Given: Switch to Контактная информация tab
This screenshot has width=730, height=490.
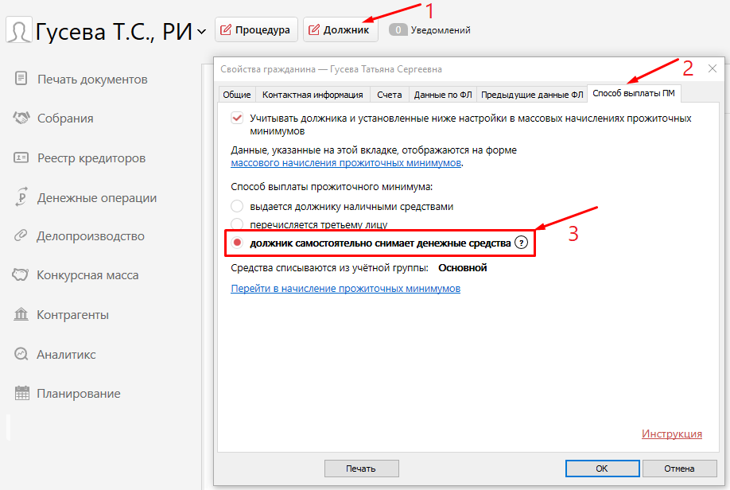Looking at the screenshot, I should coord(313,95).
